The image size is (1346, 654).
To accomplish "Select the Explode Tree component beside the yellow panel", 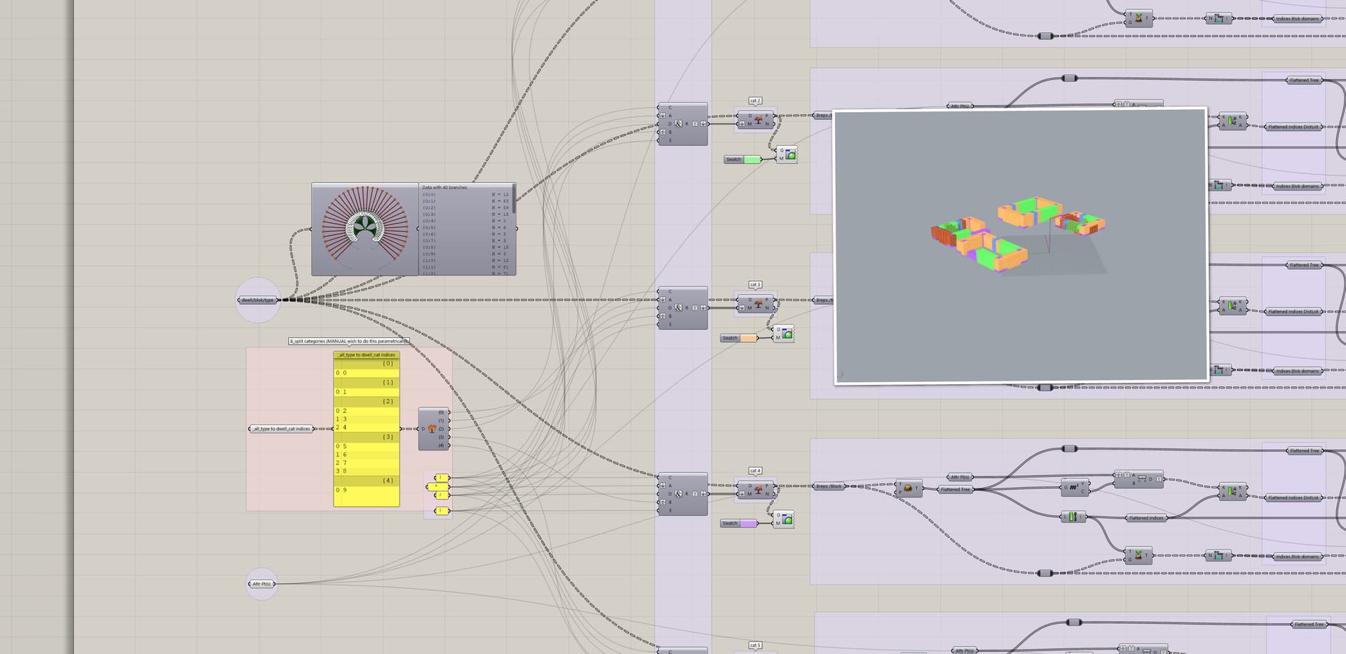I will pyautogui.click(x=433, y=428).
